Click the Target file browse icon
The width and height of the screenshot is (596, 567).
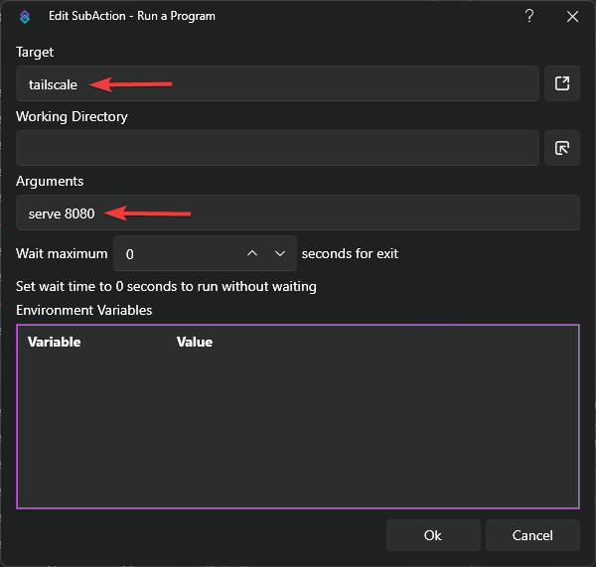[x=562, y=83]
